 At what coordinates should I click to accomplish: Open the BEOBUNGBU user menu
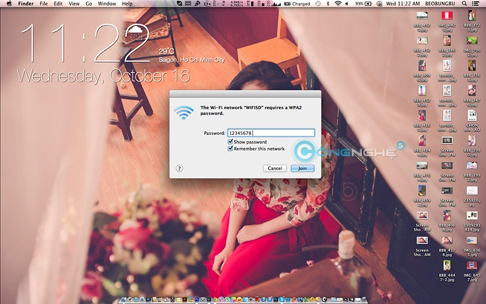[440, 4]
